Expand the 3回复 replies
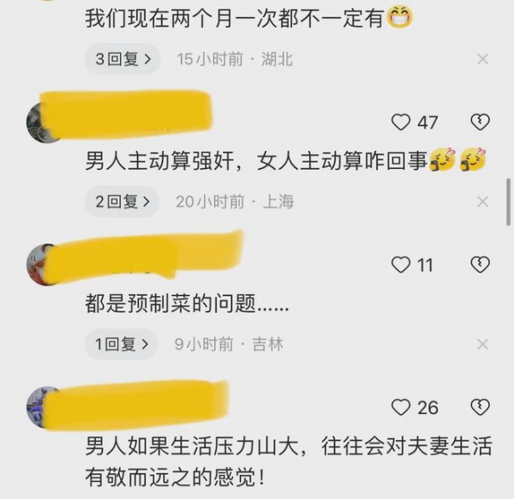 pyautogui.click(x=123, y=59)
